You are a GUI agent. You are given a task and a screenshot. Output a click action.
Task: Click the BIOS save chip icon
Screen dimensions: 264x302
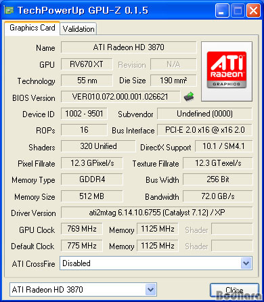coord(189,97)
